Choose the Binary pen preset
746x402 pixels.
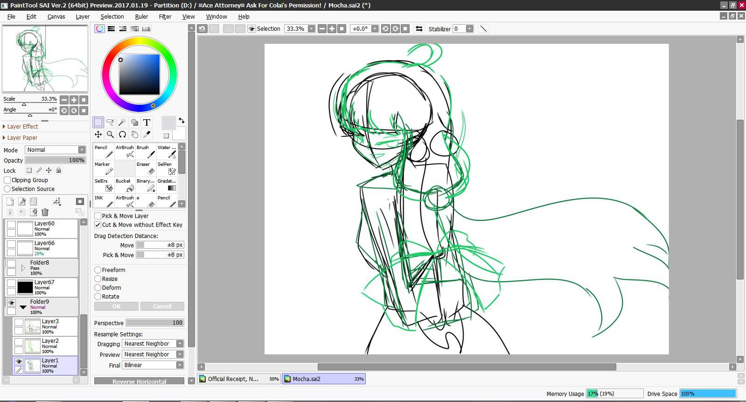pos(146,185)
